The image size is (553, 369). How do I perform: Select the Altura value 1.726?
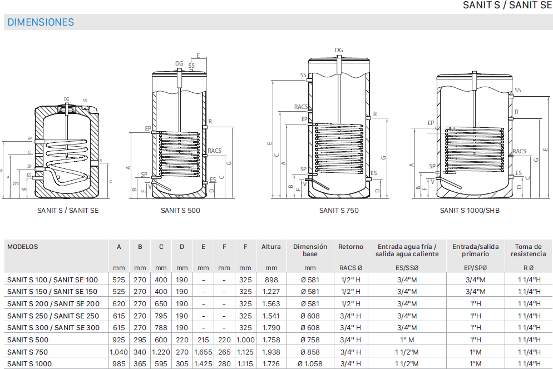pyautogui.click(x=271, y=363)
